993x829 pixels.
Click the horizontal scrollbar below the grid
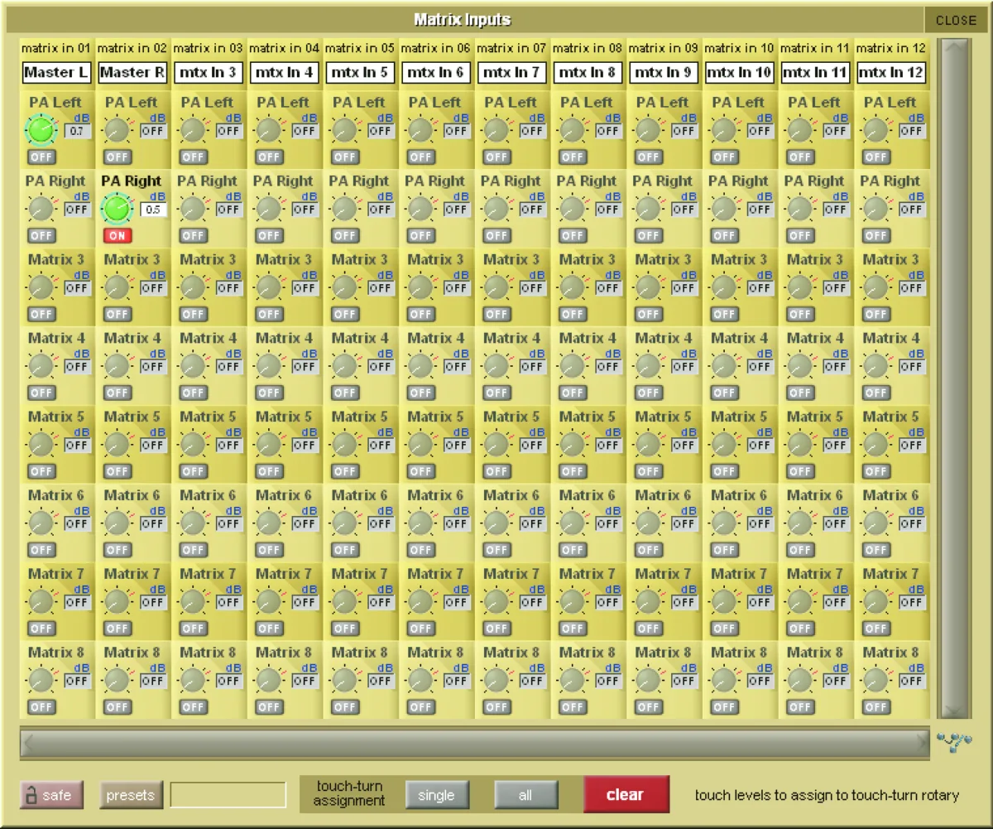(x=475, y=743)
